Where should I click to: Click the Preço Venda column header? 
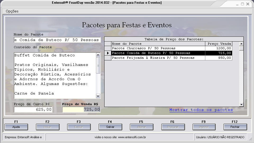(219, 44)
